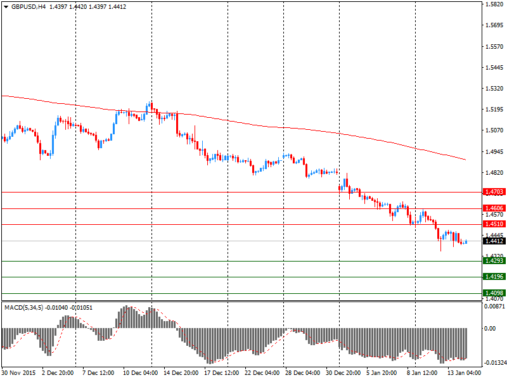Click the 13 Jan 04:00 time label
507x380 pixels.
click(464, 373)
